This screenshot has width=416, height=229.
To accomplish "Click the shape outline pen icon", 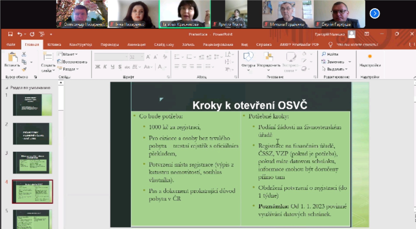I will [304, 61].
